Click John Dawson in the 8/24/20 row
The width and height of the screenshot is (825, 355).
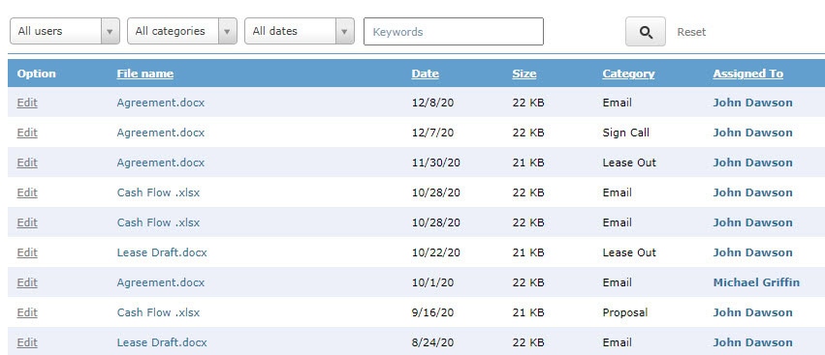point(752,341)
